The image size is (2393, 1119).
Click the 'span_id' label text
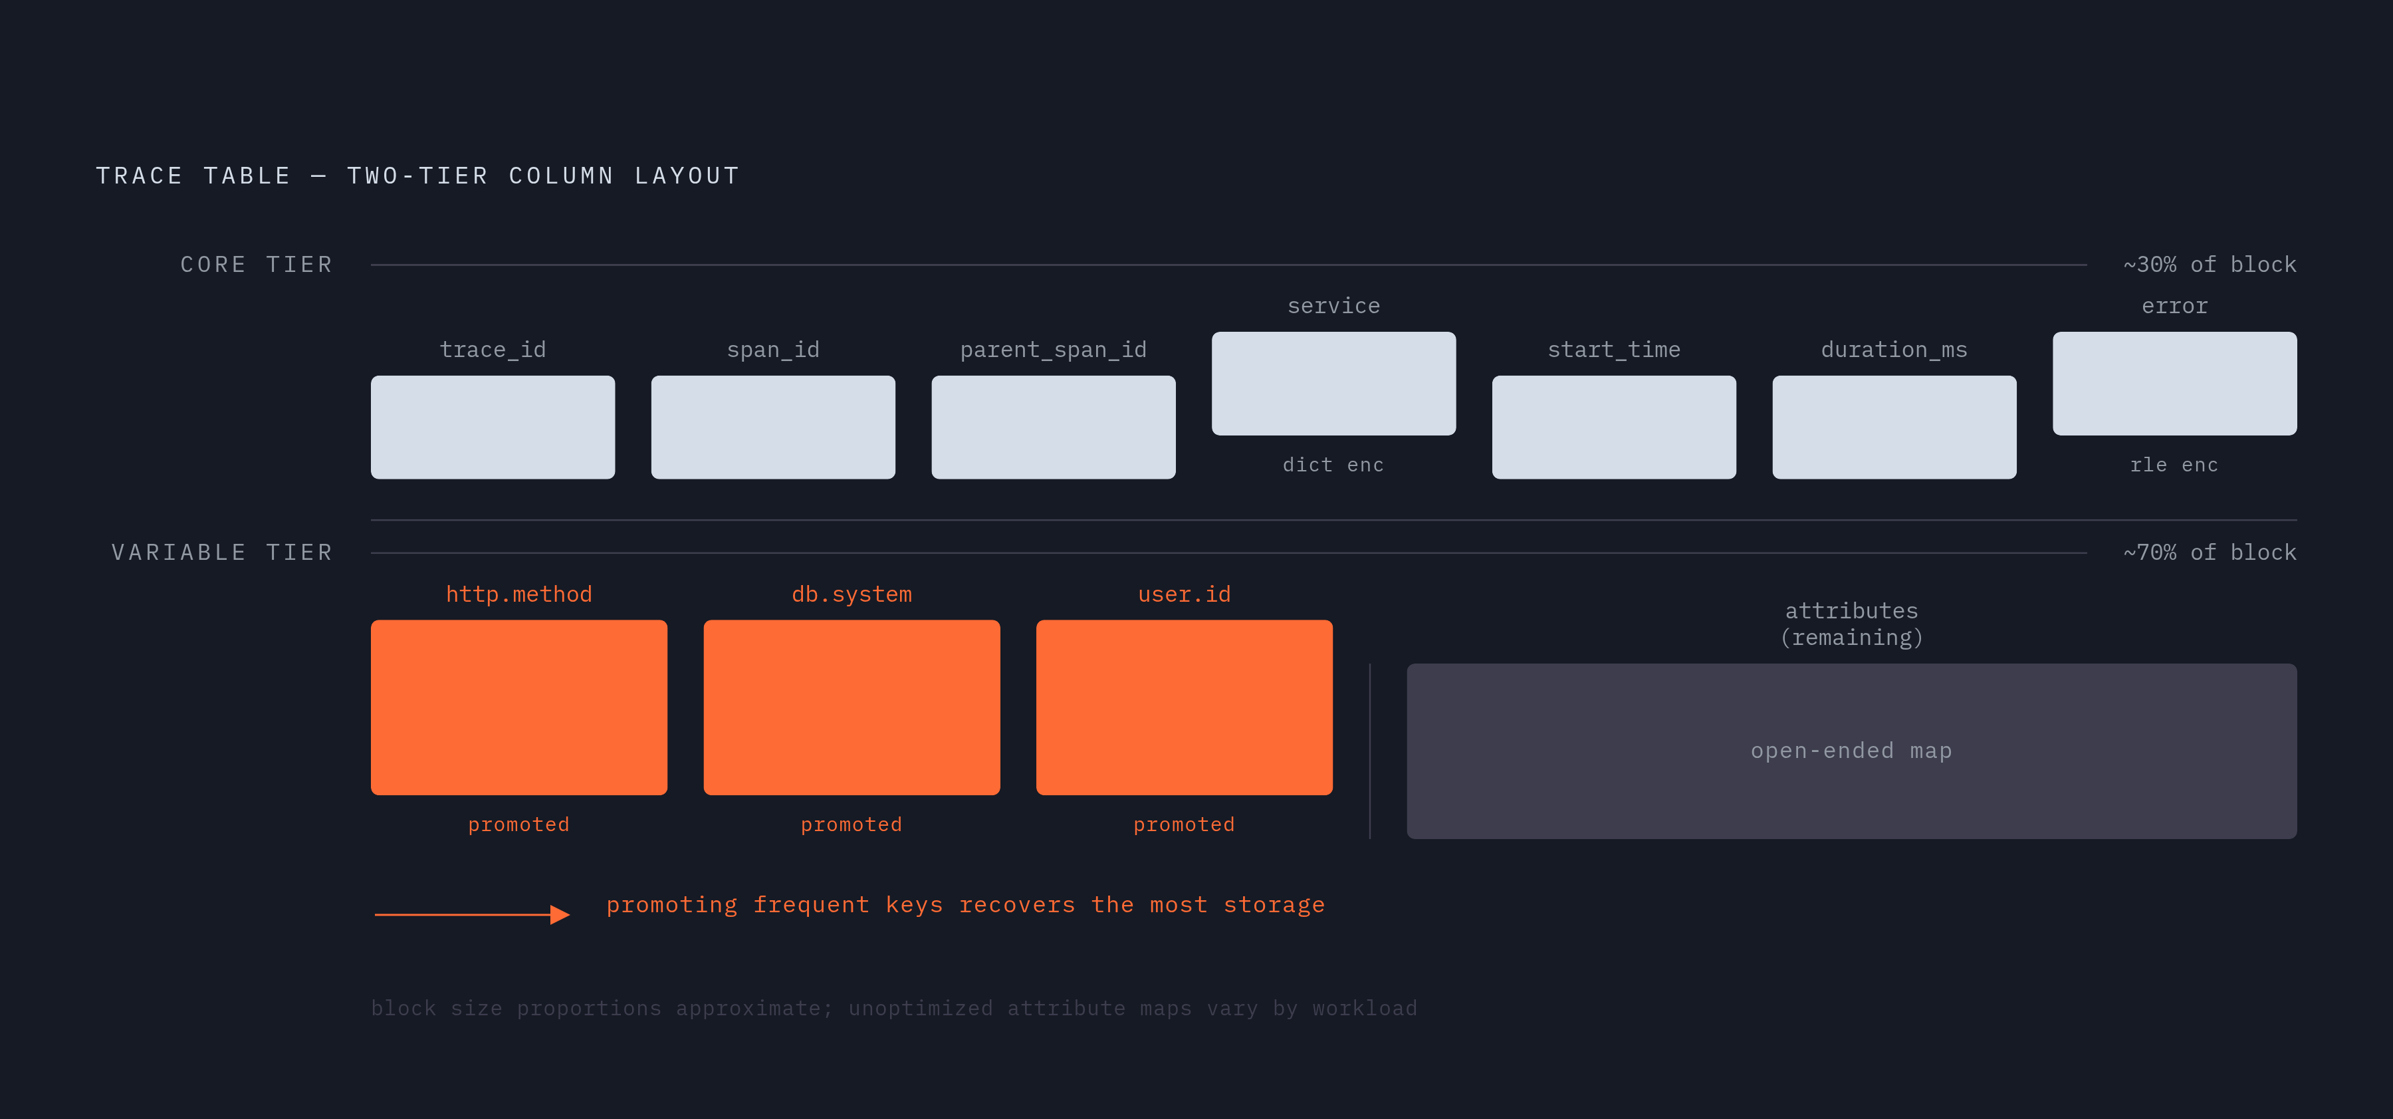[x=773, y=350]
